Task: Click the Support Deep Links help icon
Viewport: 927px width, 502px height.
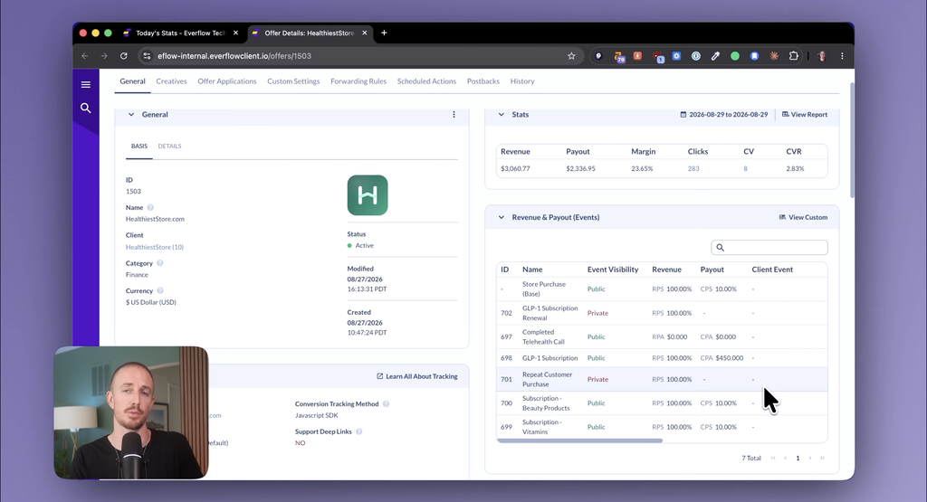Action: [x=358, y=431]
